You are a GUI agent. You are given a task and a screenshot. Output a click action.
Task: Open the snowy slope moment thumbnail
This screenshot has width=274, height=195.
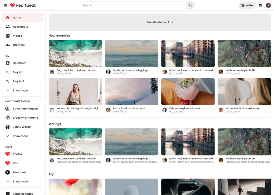click(x=132, y=92)
